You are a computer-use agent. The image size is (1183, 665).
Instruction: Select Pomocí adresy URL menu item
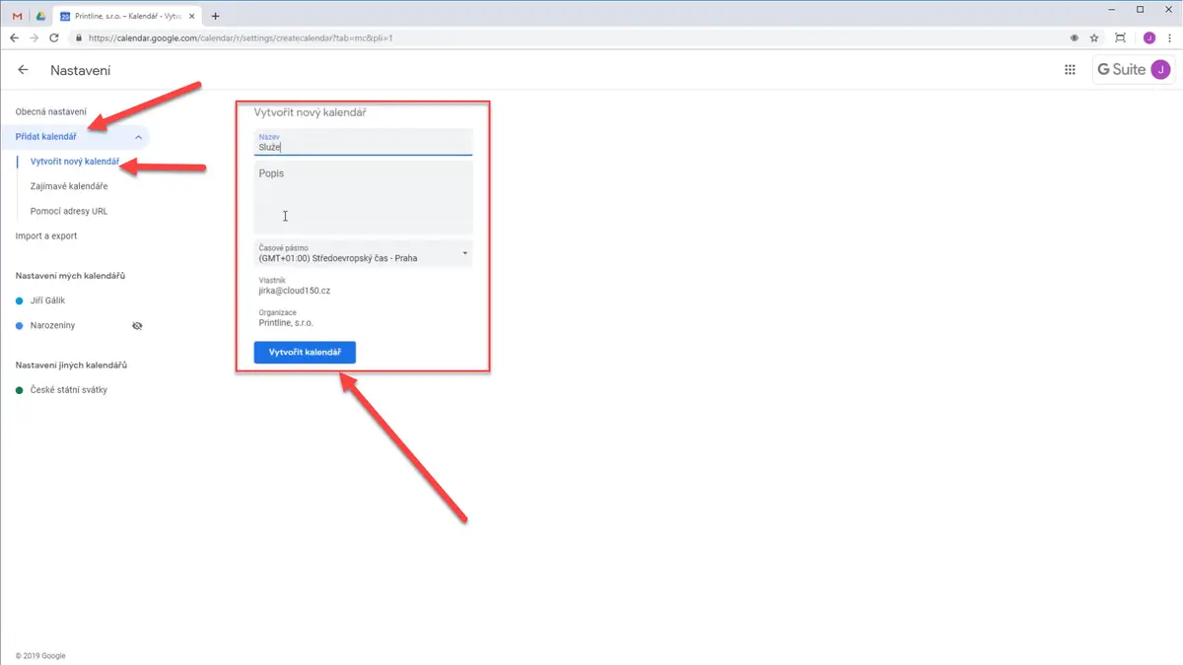69,211
